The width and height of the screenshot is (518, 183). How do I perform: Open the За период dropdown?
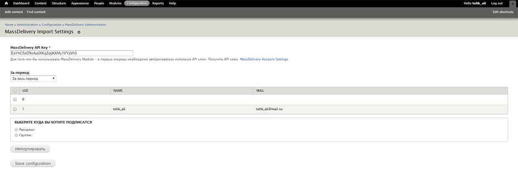tap(33, 79)
